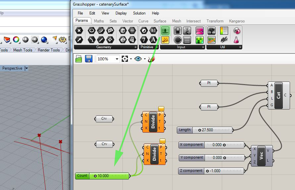
Task: Expand the Perspective viewport dropdown arrow
Action: pyautogui.click(x=26, y=68)
